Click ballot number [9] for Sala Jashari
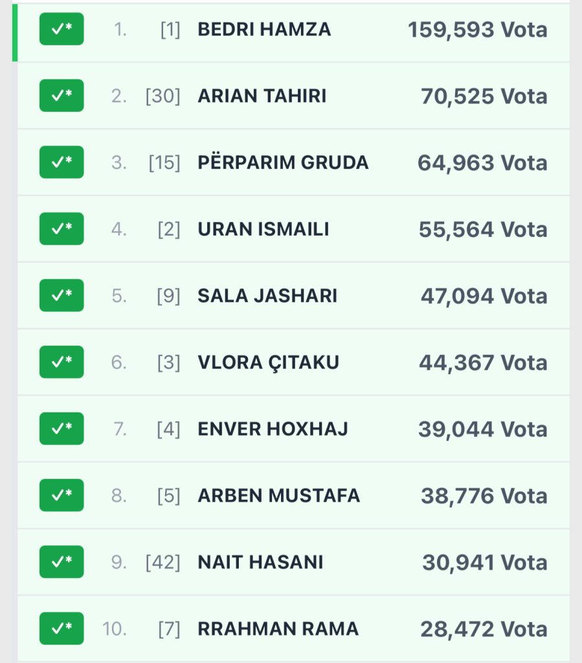This screenshot has height=663, width=582. click(x=168, y=296)
